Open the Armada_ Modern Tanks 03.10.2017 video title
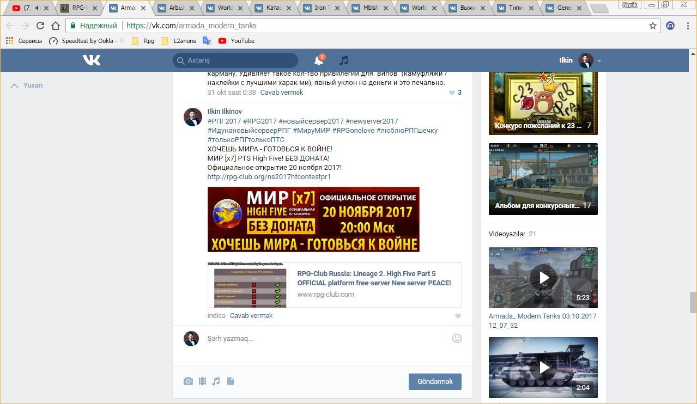 pos(542,321)
